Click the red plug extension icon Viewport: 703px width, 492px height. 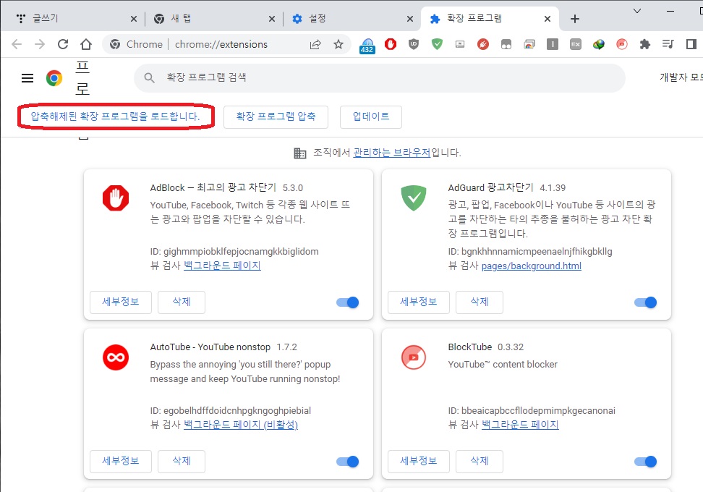coord(483,44)
